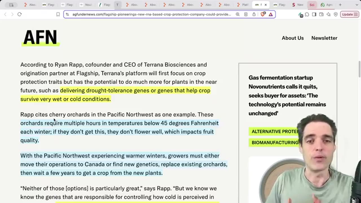Viewport: 361px width, 203px height.
Task: Toggle the browser sidebar panel icon
Action: 314,14
